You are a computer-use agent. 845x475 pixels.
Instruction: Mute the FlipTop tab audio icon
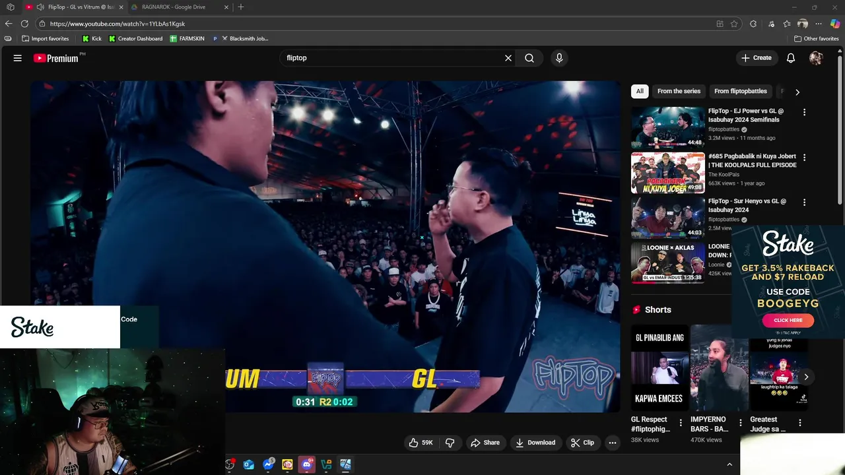(40, 7)
